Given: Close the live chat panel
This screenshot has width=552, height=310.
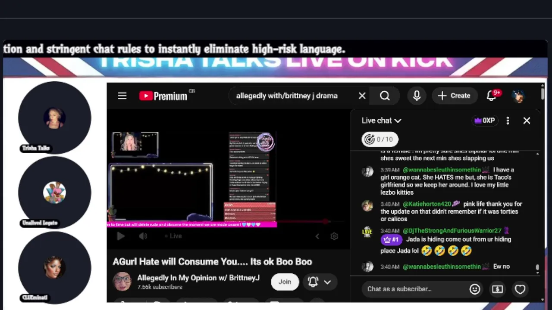Looking at the screenshot, I should 527,121.
